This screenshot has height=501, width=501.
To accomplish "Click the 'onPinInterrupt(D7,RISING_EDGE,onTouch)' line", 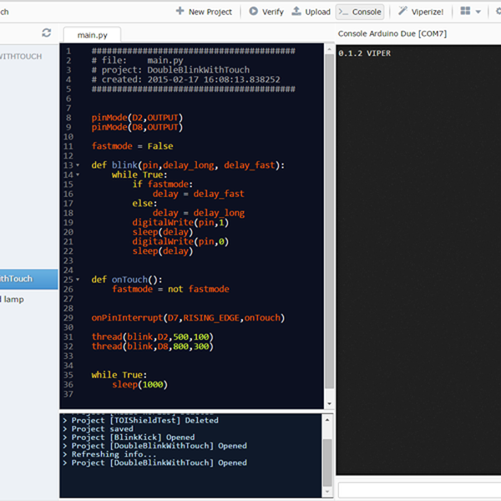I will tap(188, 318).
